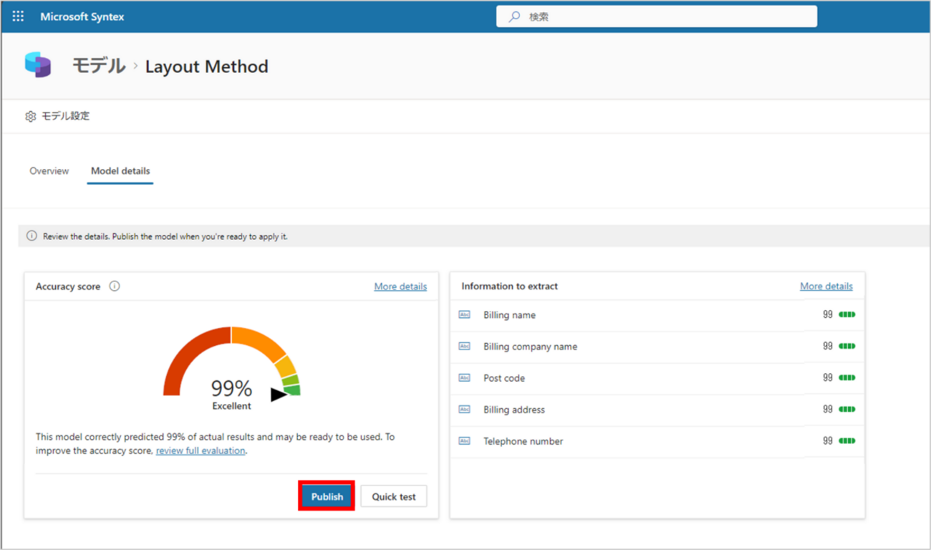Viewport: 931px width, 550px height.
Task: Open the review full evaluation link
Action: point(201,450)
